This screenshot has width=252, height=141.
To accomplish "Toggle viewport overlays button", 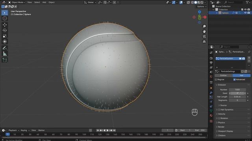I will (x=181, y=2).
